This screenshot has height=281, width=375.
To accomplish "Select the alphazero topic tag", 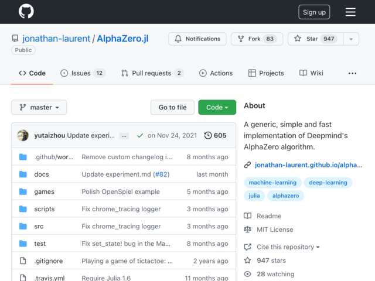I will [x=285, y=196].
